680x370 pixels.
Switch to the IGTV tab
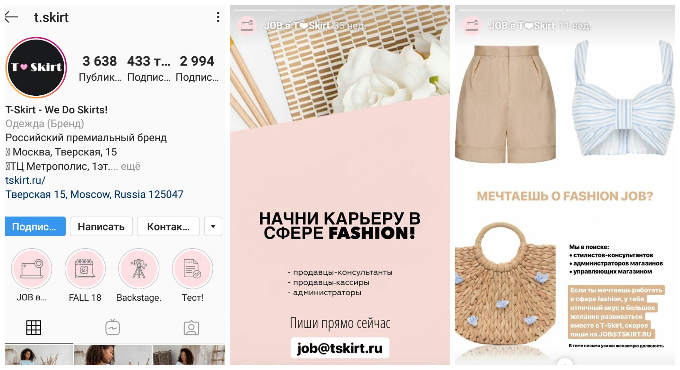click(x=113, y=328)
